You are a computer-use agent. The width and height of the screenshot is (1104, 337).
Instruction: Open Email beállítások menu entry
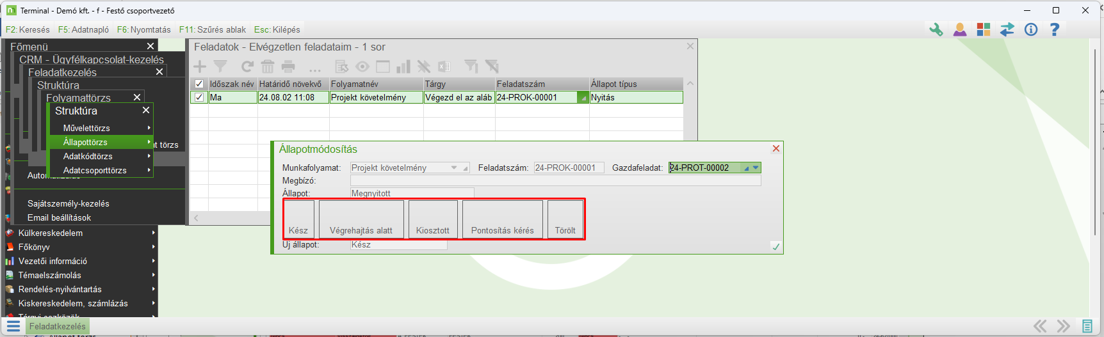[59, 217]
